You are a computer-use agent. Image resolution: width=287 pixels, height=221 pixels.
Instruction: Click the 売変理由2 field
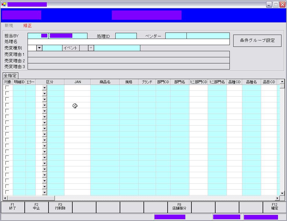click(128, 60)
